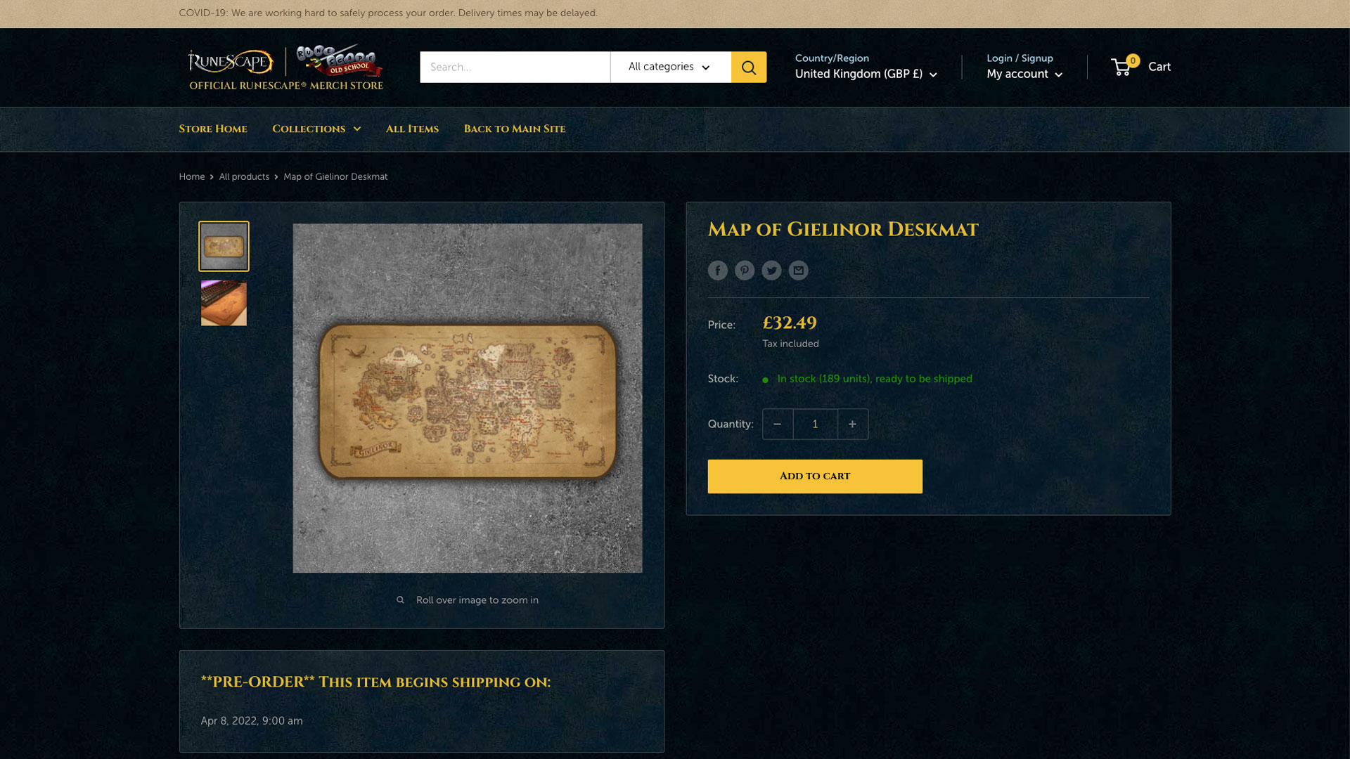Share product on Facebook icon

pyautogui.click(x=717, y=271)
